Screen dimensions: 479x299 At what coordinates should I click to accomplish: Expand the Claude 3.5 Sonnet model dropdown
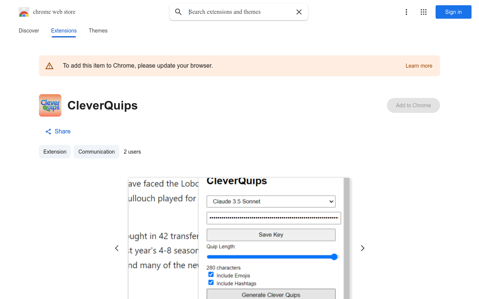[271, 201]
